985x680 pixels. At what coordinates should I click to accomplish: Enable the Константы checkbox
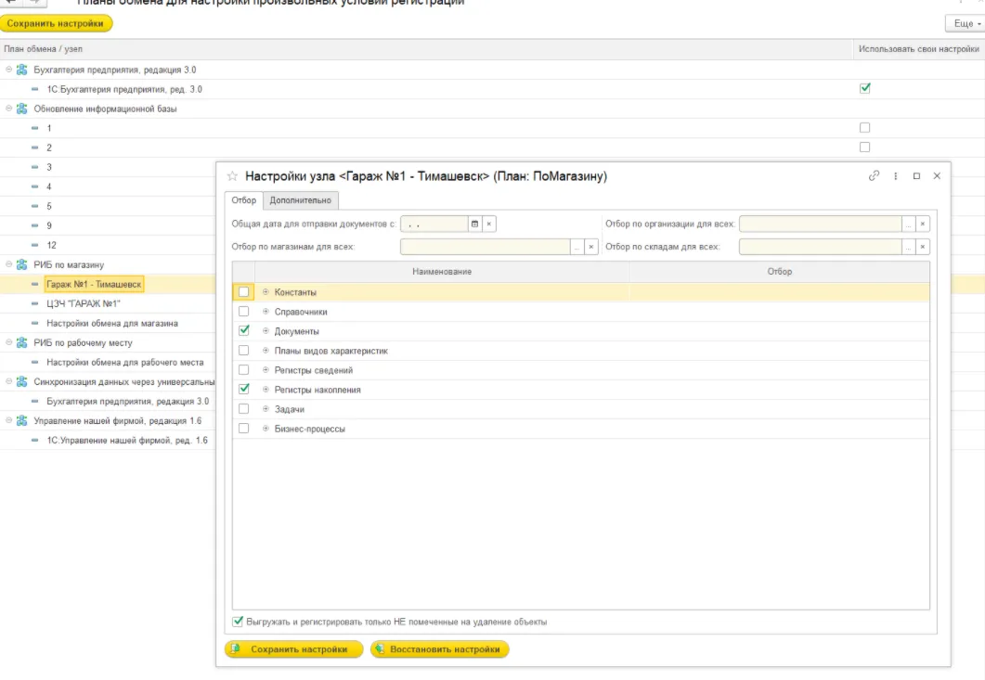(244, 292)
